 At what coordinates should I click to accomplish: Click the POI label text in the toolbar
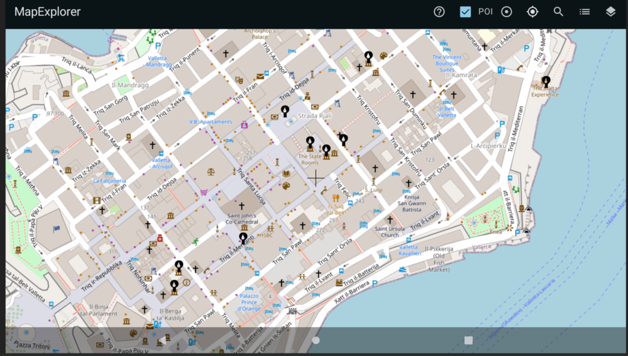485,12
